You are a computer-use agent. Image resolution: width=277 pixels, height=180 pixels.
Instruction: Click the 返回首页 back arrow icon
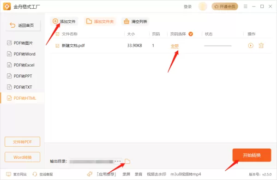(x=12, y=25)
